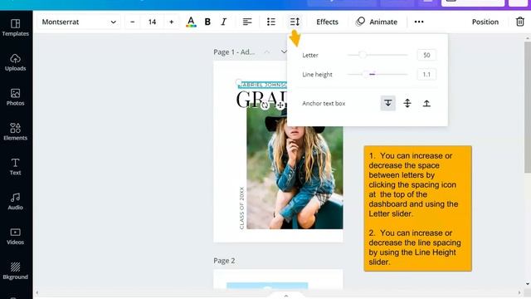
Task: Click the move handle of selected text
Action: click(280, 105)
